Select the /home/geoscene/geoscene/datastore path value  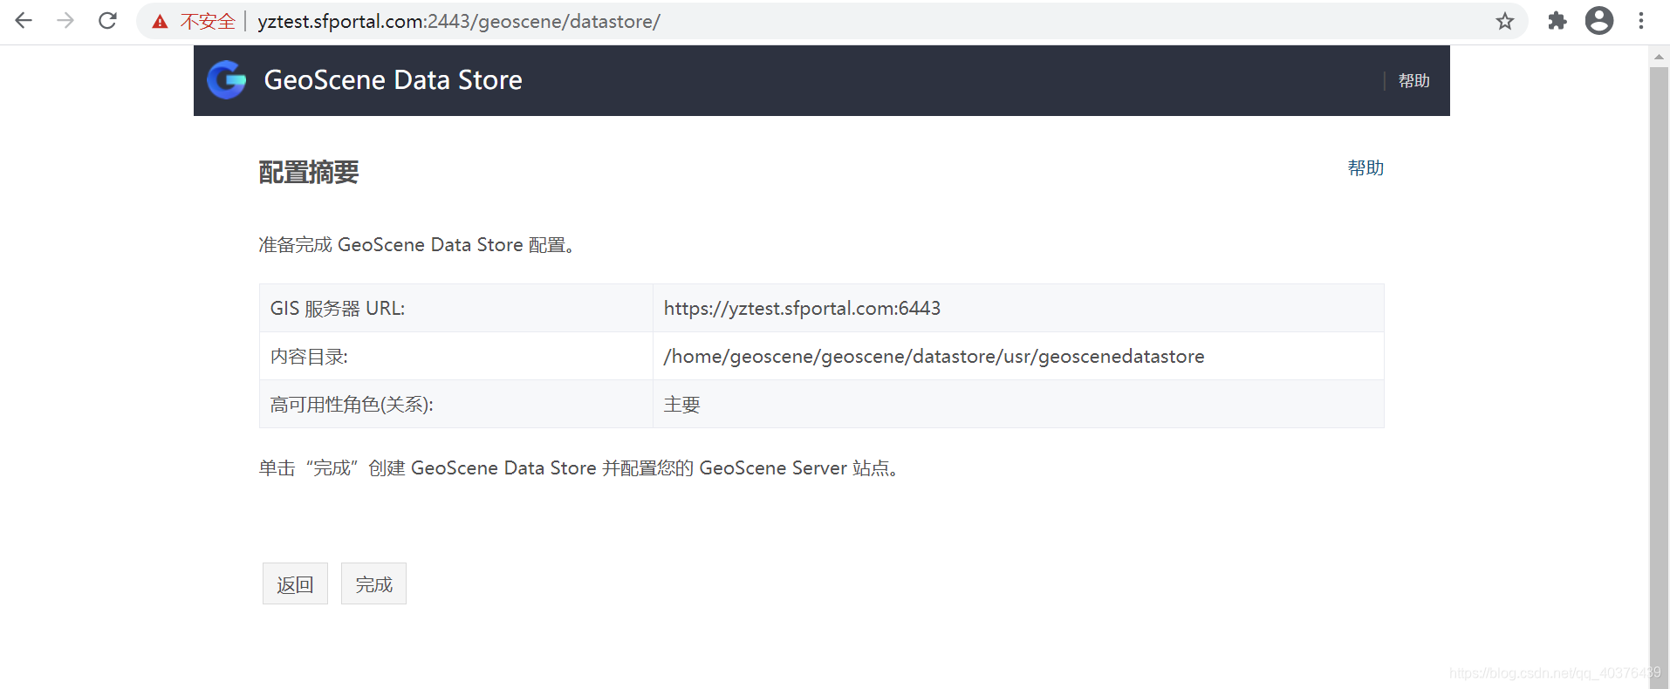coord(934,357)
